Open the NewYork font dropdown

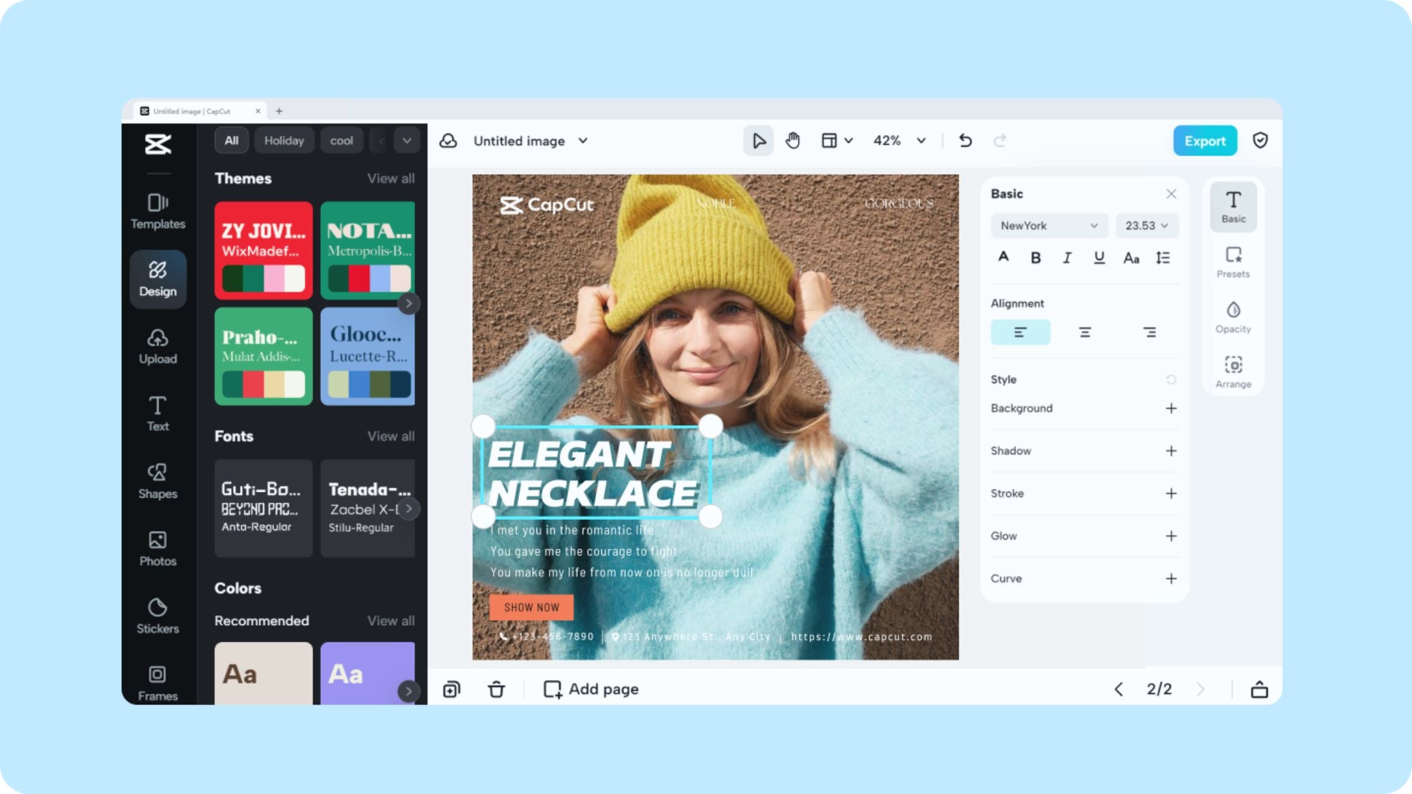pyautogui.click(x=1048, y=226)
